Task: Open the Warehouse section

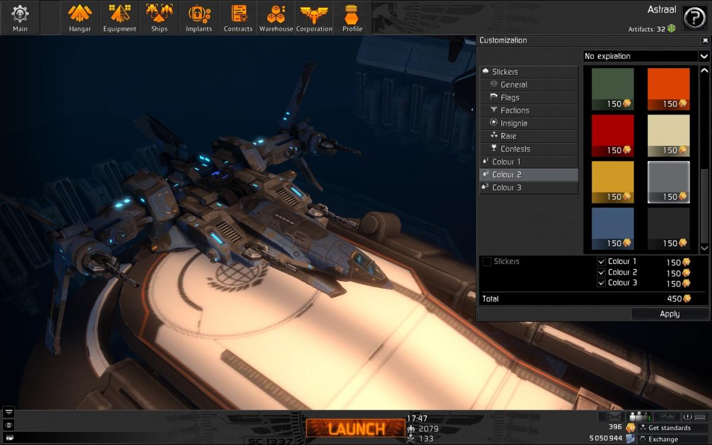Action: click(x=276, y=17)
